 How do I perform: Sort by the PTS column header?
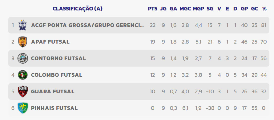tap(153, 9)
